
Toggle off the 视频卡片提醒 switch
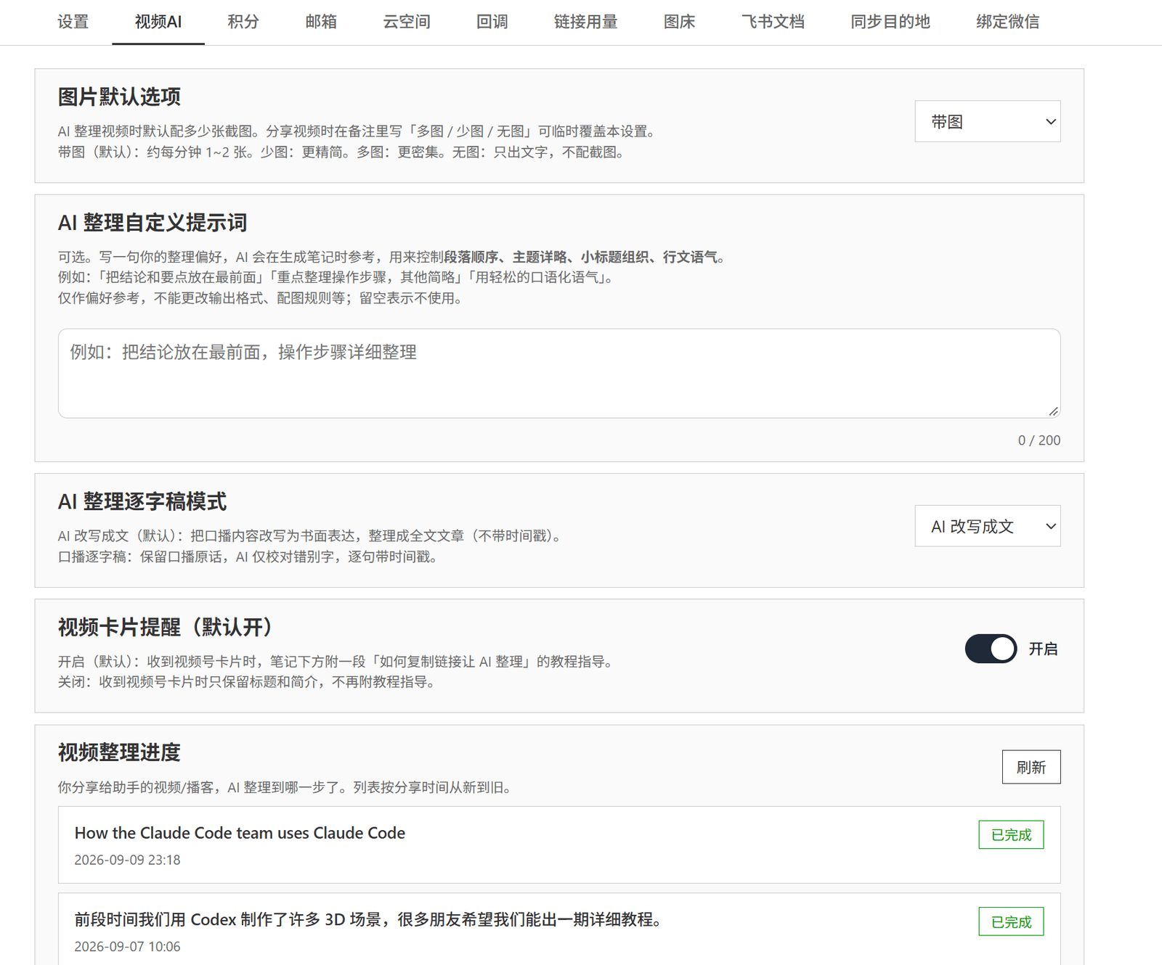pyautogui.click(x=991, y=649)
